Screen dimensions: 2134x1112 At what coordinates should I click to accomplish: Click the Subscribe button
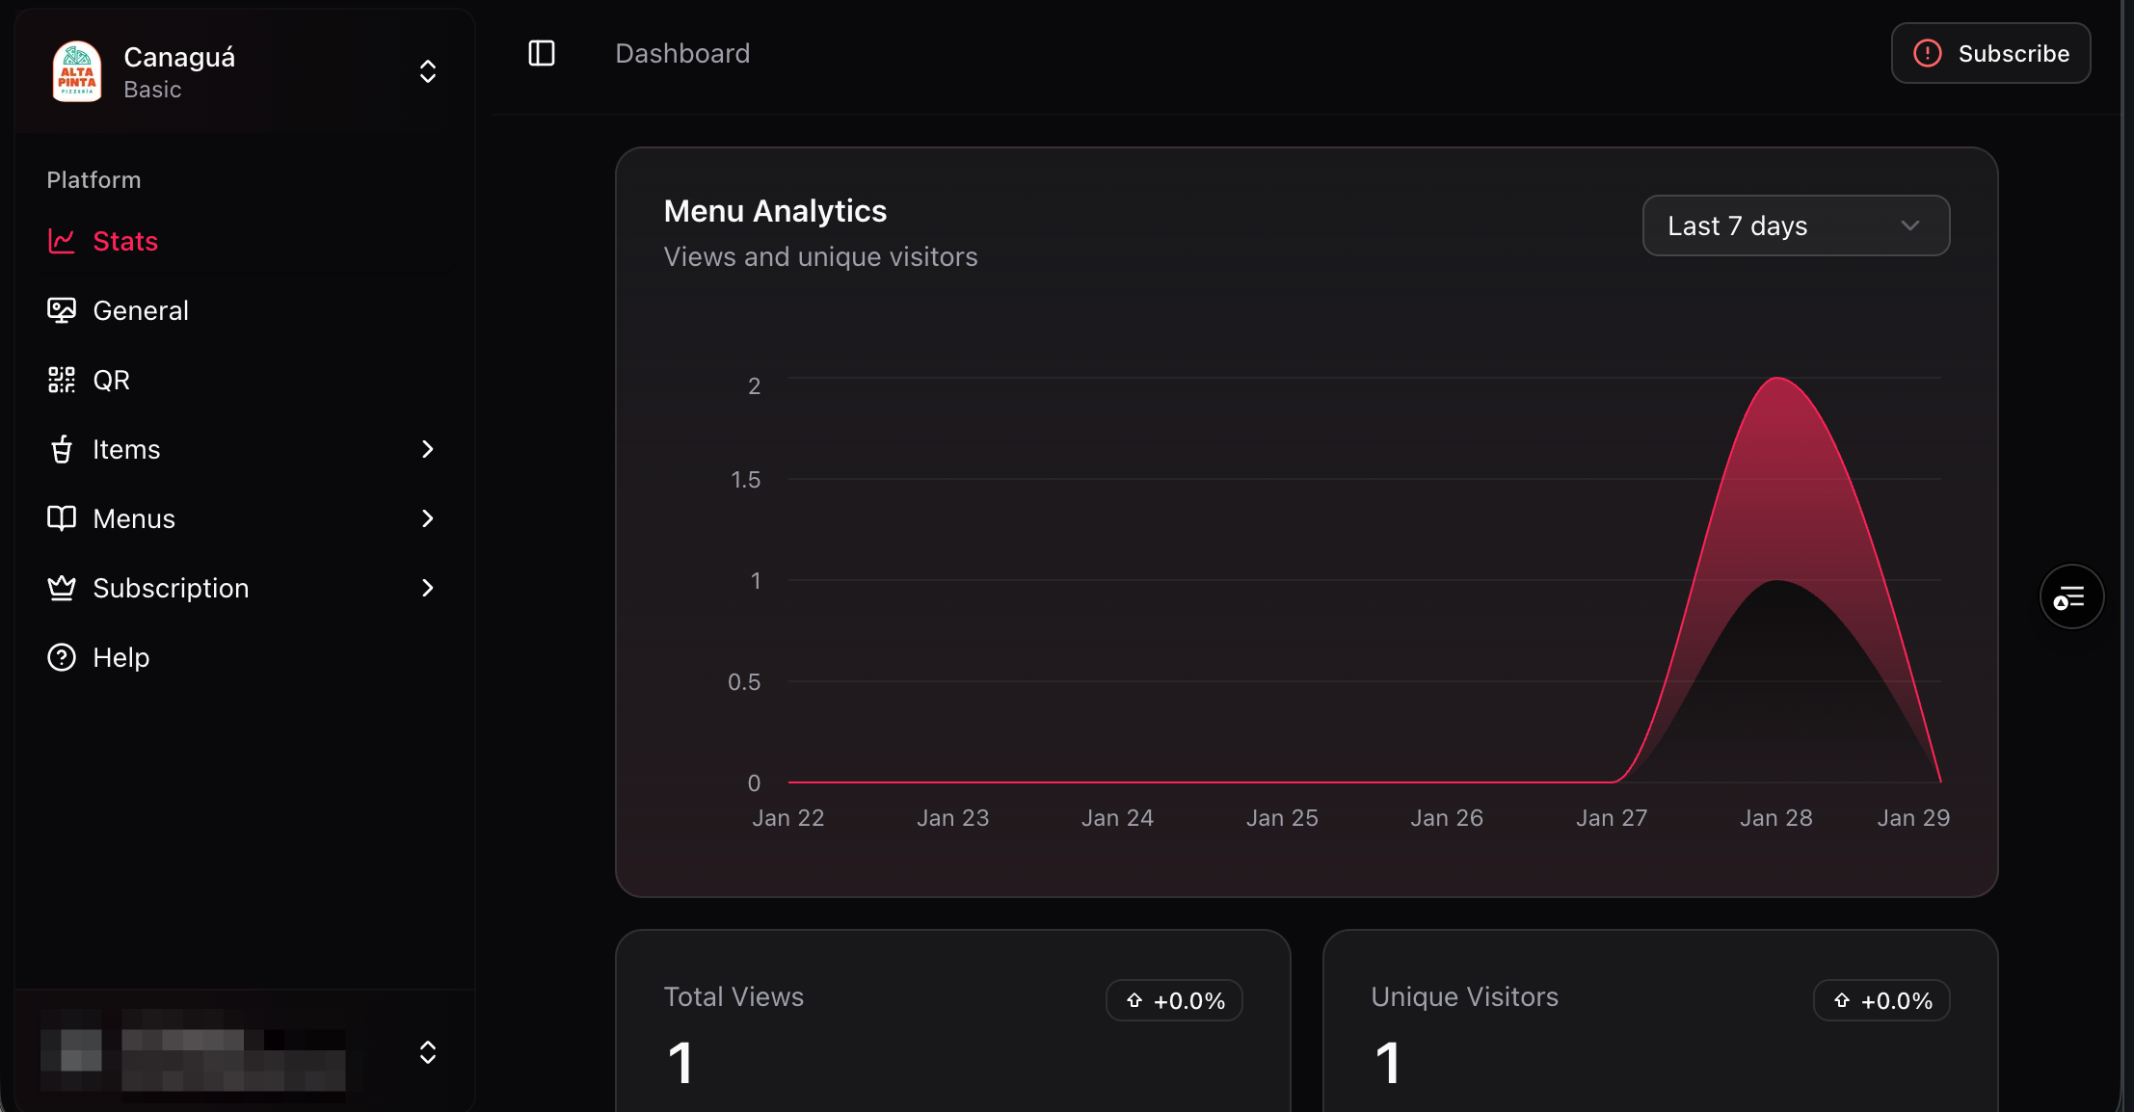[x=1990, y=53]
